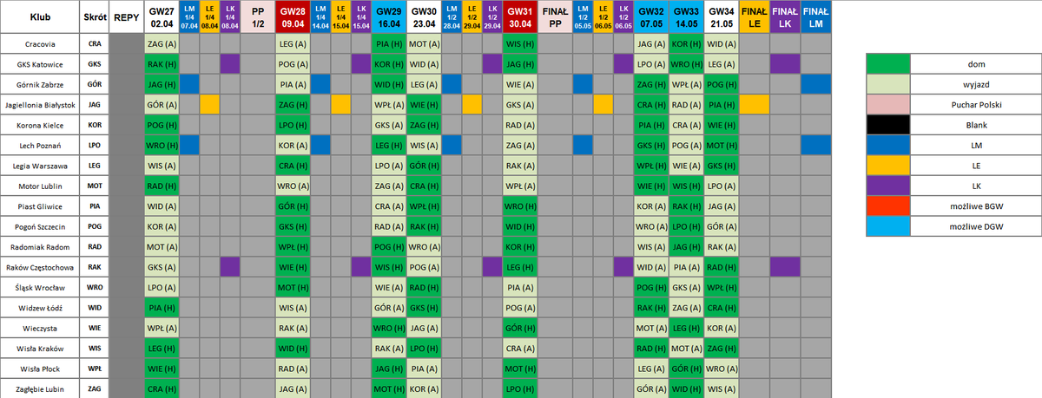Click Lech Poznań's GW32 cell 'GKS (H)'
The height and width of the screenshot is (398, 1042).
click(x=651, y=145)
